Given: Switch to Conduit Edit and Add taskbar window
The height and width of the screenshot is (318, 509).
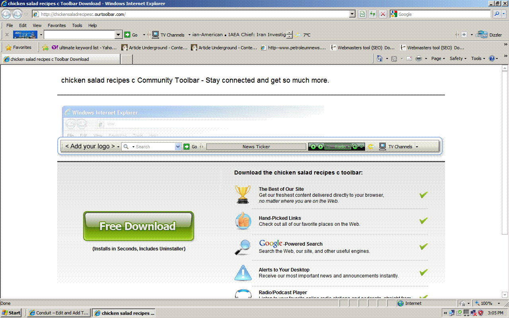Looking at the screenshot, I should pos(59,313).
